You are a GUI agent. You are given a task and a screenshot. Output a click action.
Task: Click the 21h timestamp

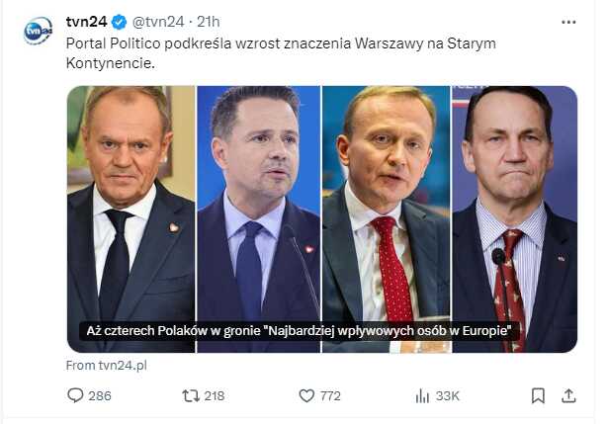(209, 22)
